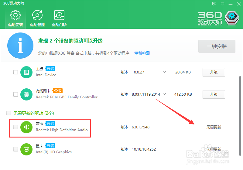Click the 兼容 tag beside 显卡
Viewport: 243px width, 170px height.
click(x=50, y=146)
